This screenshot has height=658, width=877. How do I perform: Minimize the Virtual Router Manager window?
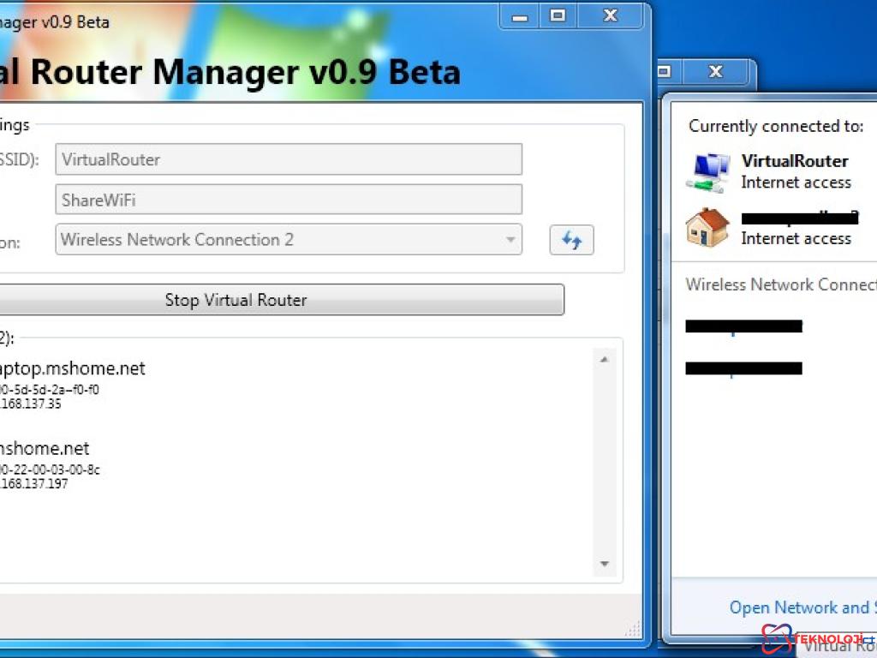[518, 15]
